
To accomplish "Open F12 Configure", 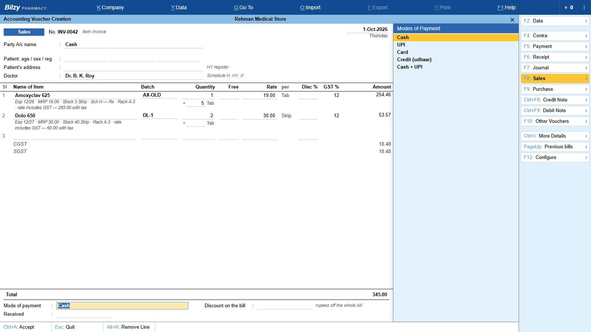I will pos(555,158).
